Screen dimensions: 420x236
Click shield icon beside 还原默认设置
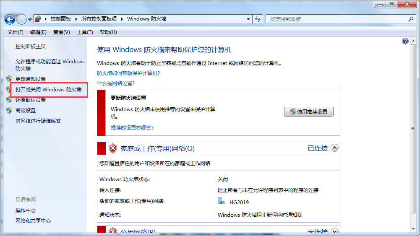[x=9, y=100]
